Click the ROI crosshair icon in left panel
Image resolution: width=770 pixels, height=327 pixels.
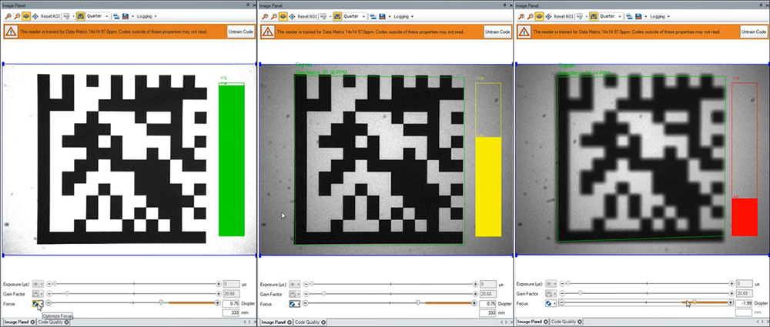point(35,16)
